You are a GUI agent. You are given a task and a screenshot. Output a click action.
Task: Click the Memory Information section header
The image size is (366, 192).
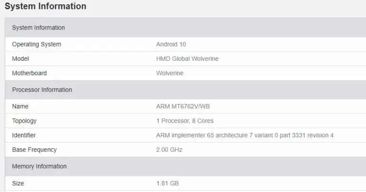39,166
